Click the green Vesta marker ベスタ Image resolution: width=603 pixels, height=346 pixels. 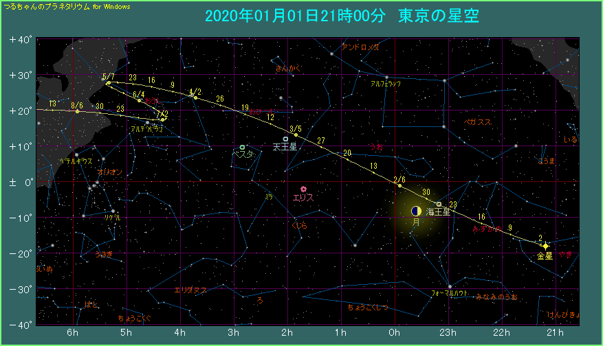point(243,147)
